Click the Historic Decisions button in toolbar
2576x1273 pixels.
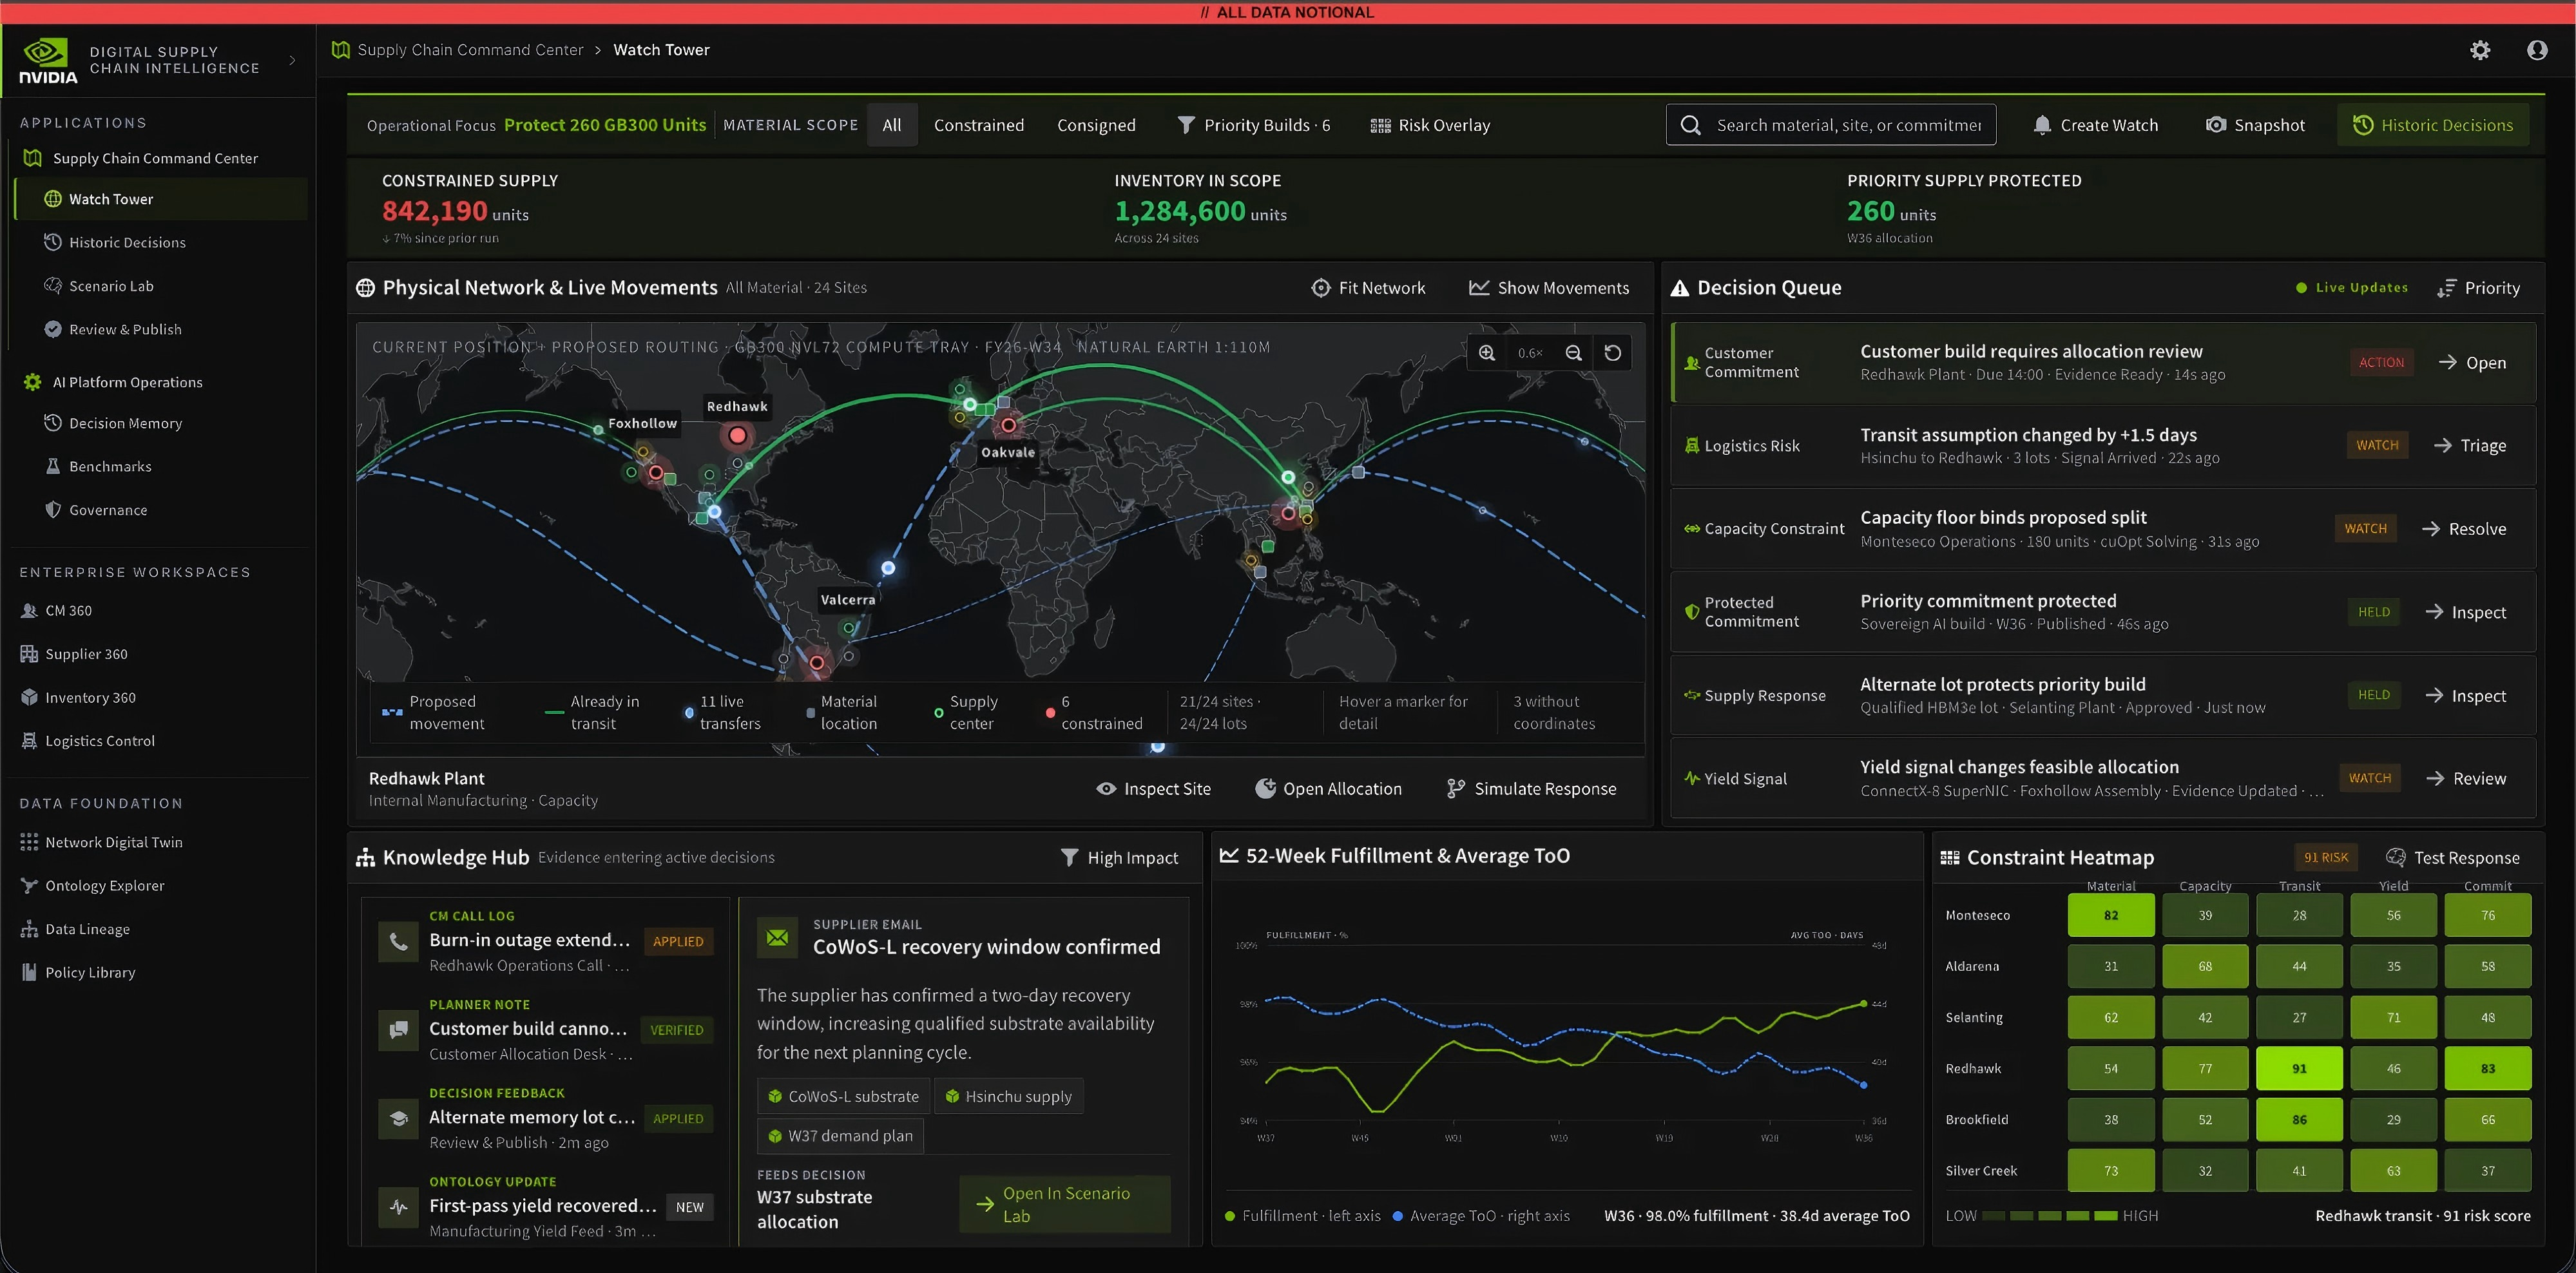point(2433,125)
